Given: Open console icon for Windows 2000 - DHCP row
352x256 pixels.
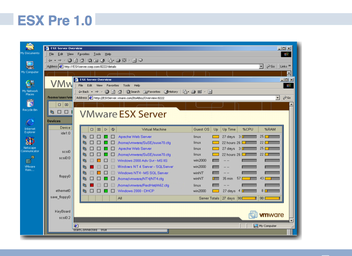Looking at the screenshot, I should [85, 191].
